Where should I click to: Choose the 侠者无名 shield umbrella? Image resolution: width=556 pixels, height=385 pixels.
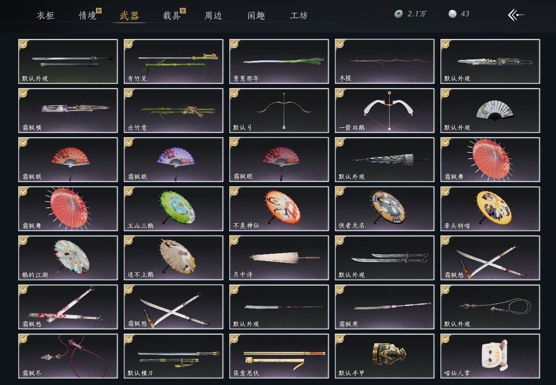coord(384,209)
